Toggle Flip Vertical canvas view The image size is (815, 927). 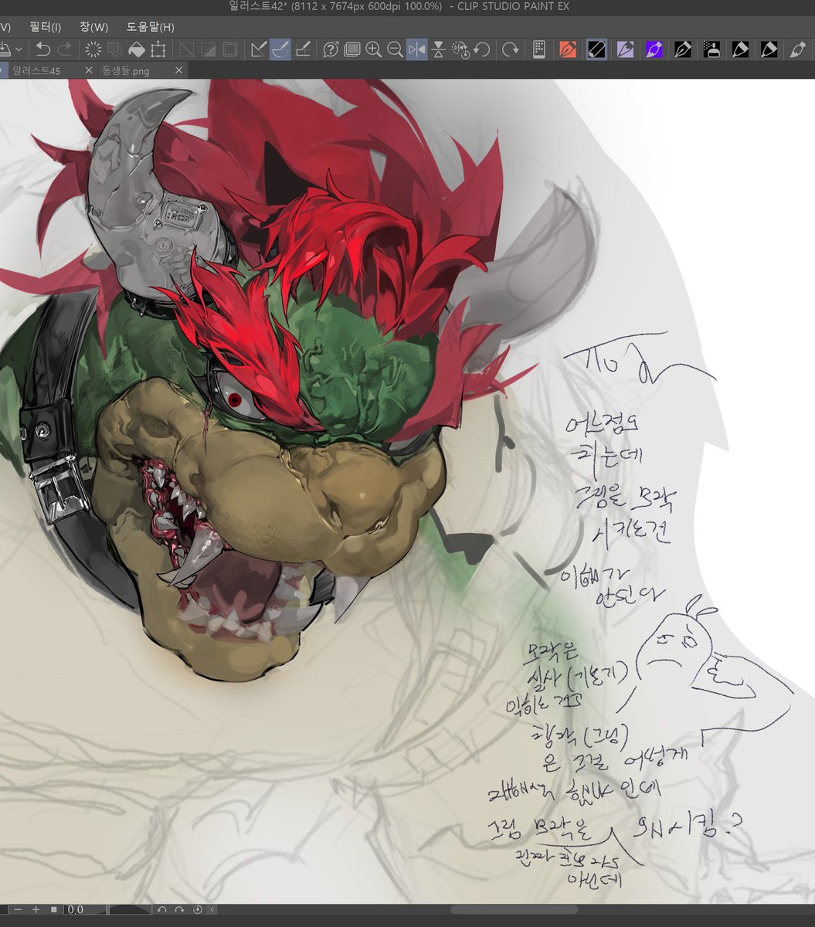coord(438,49)
